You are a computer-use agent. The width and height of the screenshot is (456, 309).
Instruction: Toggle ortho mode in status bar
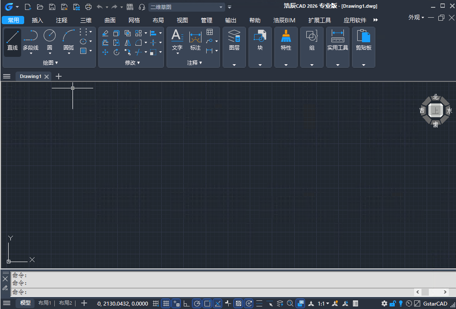186,303
